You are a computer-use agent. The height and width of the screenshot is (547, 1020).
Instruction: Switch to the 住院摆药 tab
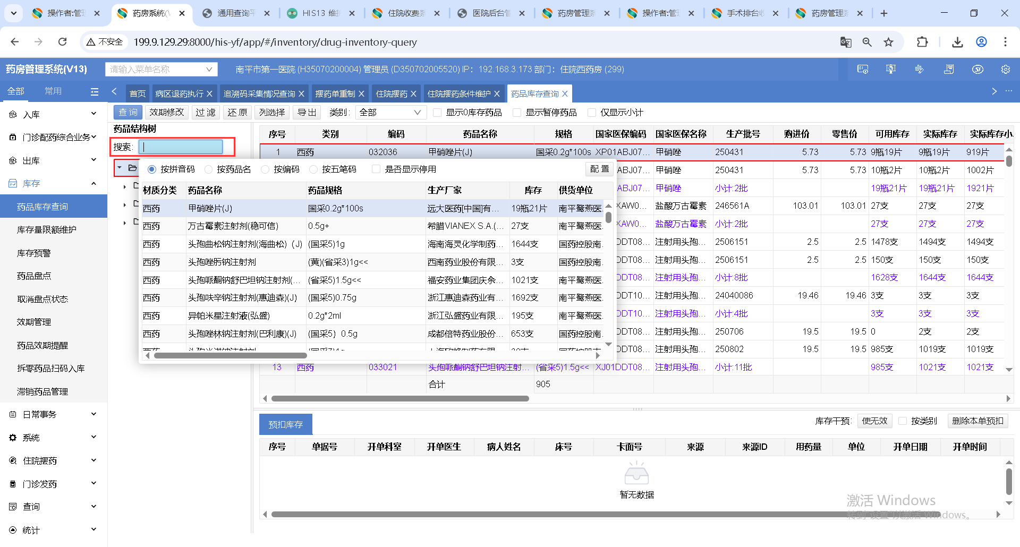click(x=391, y=94)
